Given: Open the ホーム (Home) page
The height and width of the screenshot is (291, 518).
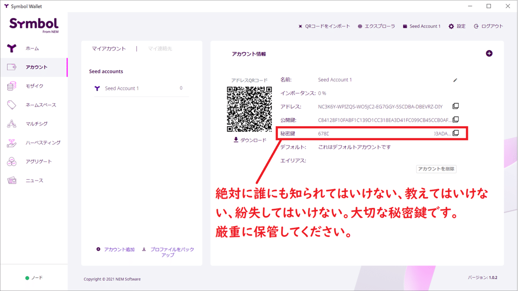Looking at the screenshot, I should coord(32,48).
